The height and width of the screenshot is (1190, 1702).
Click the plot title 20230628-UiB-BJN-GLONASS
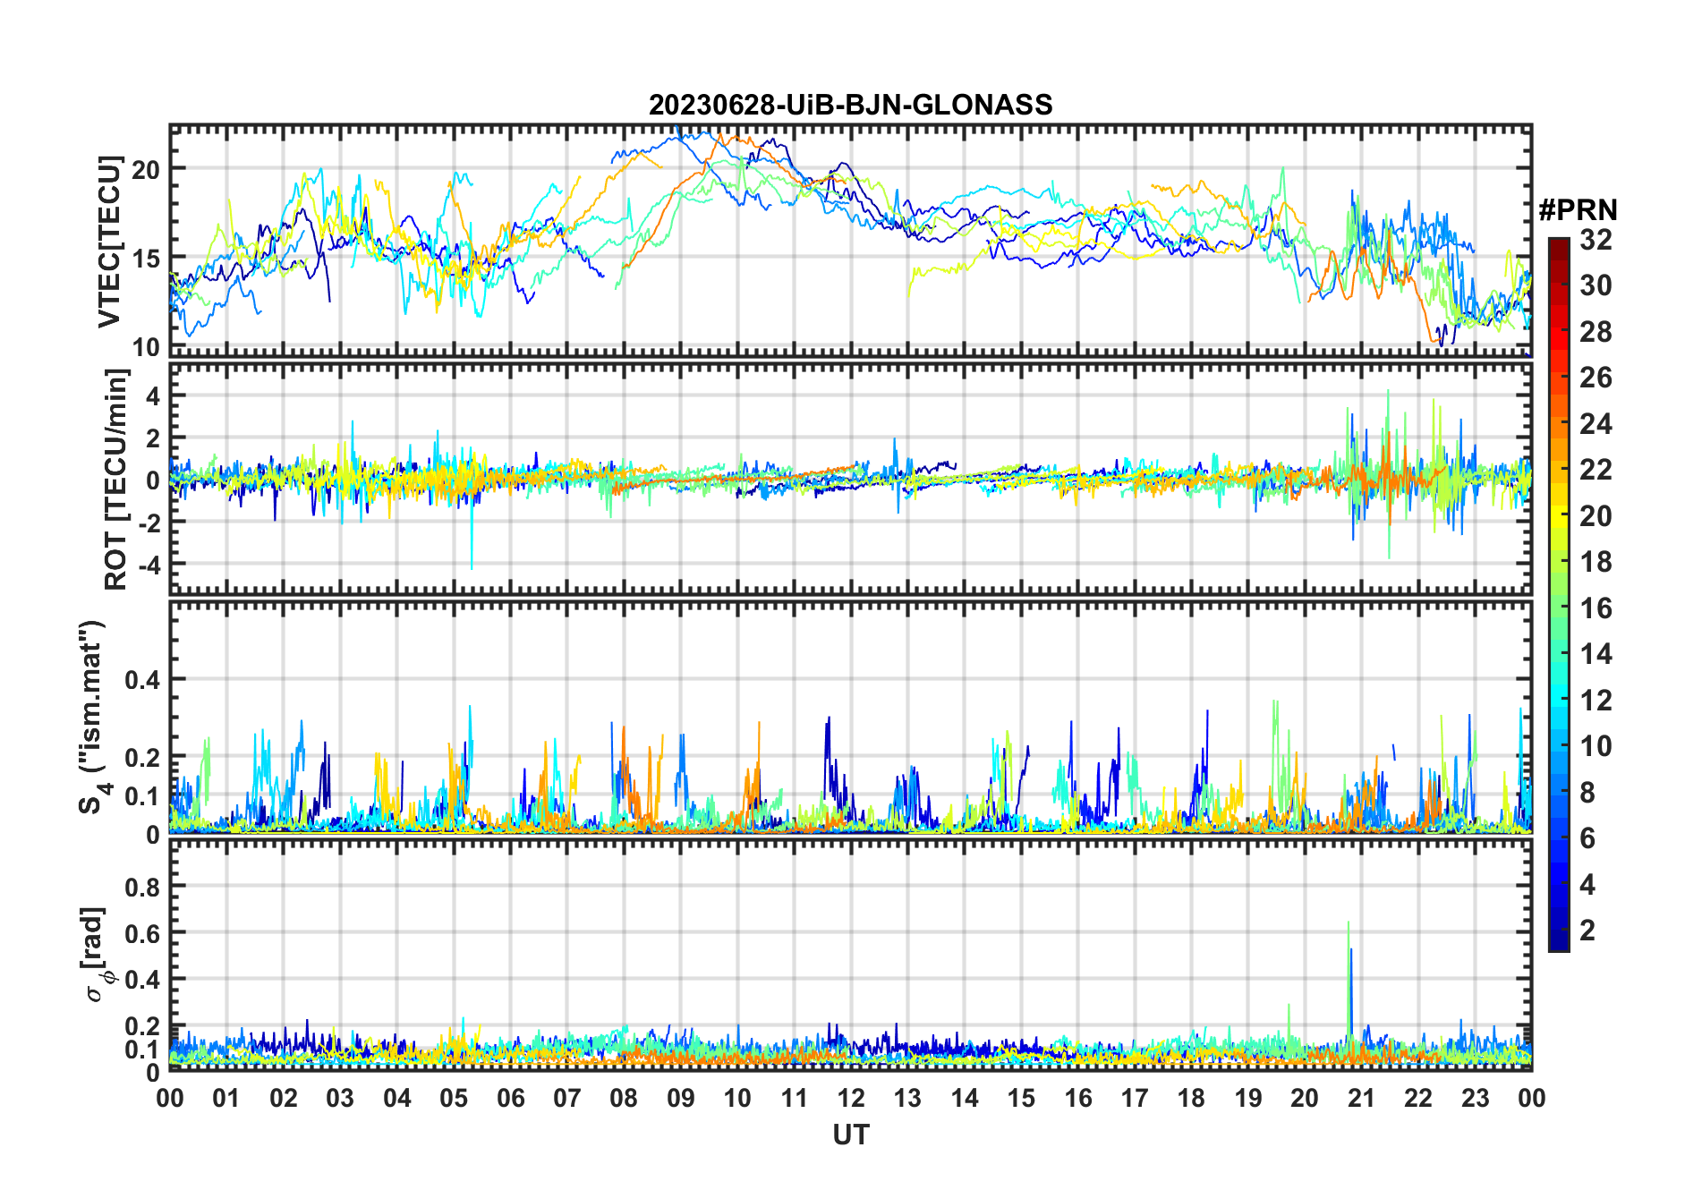point(850,105)
